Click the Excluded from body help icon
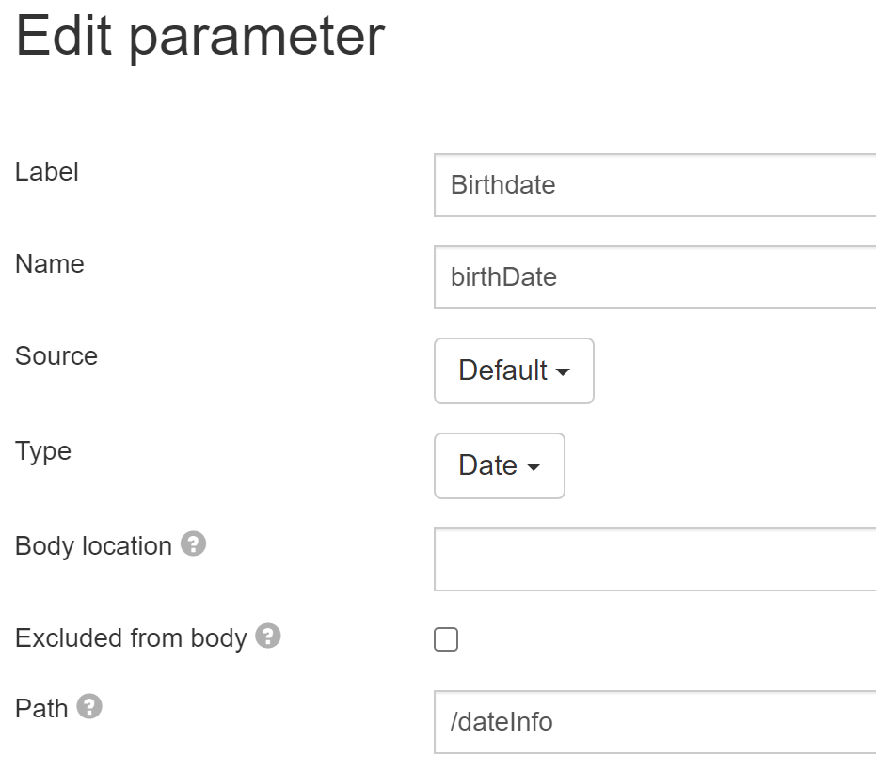The image size is (876, 771). [x=268, y=637]
